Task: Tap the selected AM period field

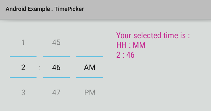Action: (90, 67)
